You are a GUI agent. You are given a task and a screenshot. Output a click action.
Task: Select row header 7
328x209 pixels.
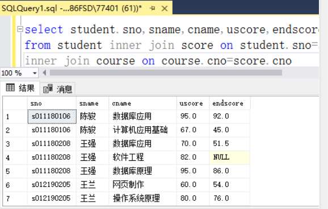(15, 199)
